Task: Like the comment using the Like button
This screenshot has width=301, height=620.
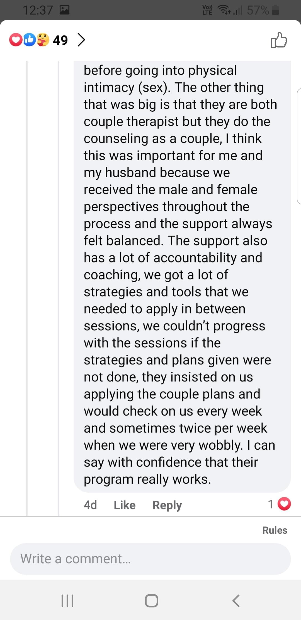Action: pyautogui.click(x=125, y=505)
